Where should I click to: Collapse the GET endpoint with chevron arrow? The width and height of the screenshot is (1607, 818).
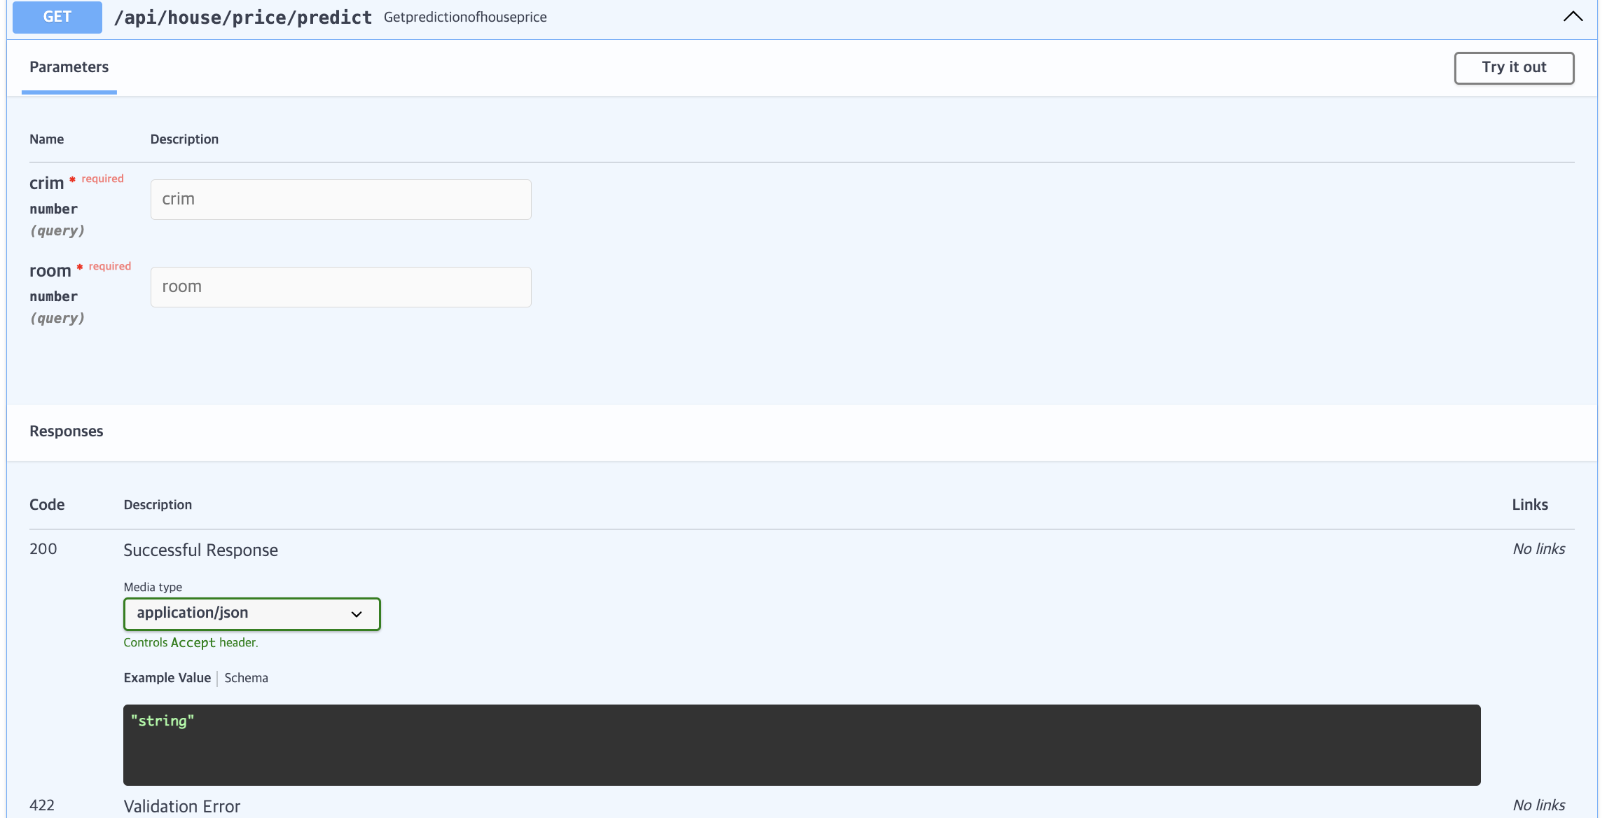point(1572,17)
